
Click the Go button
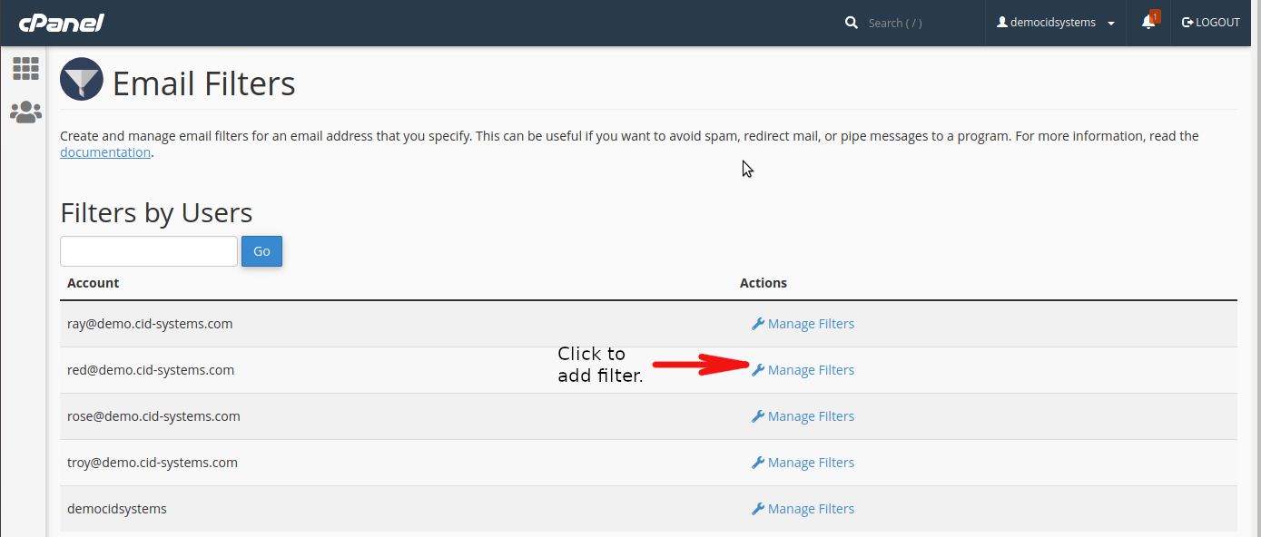click(261, 251)
